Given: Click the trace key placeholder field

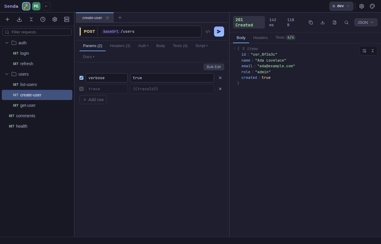Looking at the screenshot, I should pyautogui.click(x=107, y=89).
